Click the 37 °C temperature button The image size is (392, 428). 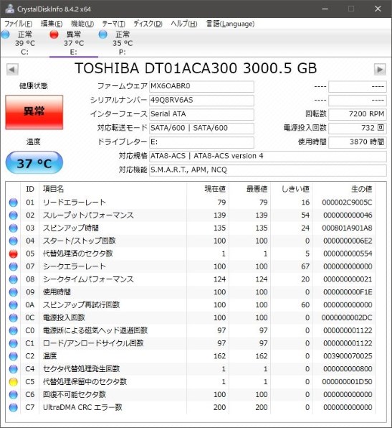tap(34, 163)
